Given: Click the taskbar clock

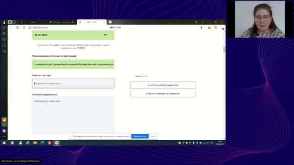Looking at the screenshot, I should 220,143.
